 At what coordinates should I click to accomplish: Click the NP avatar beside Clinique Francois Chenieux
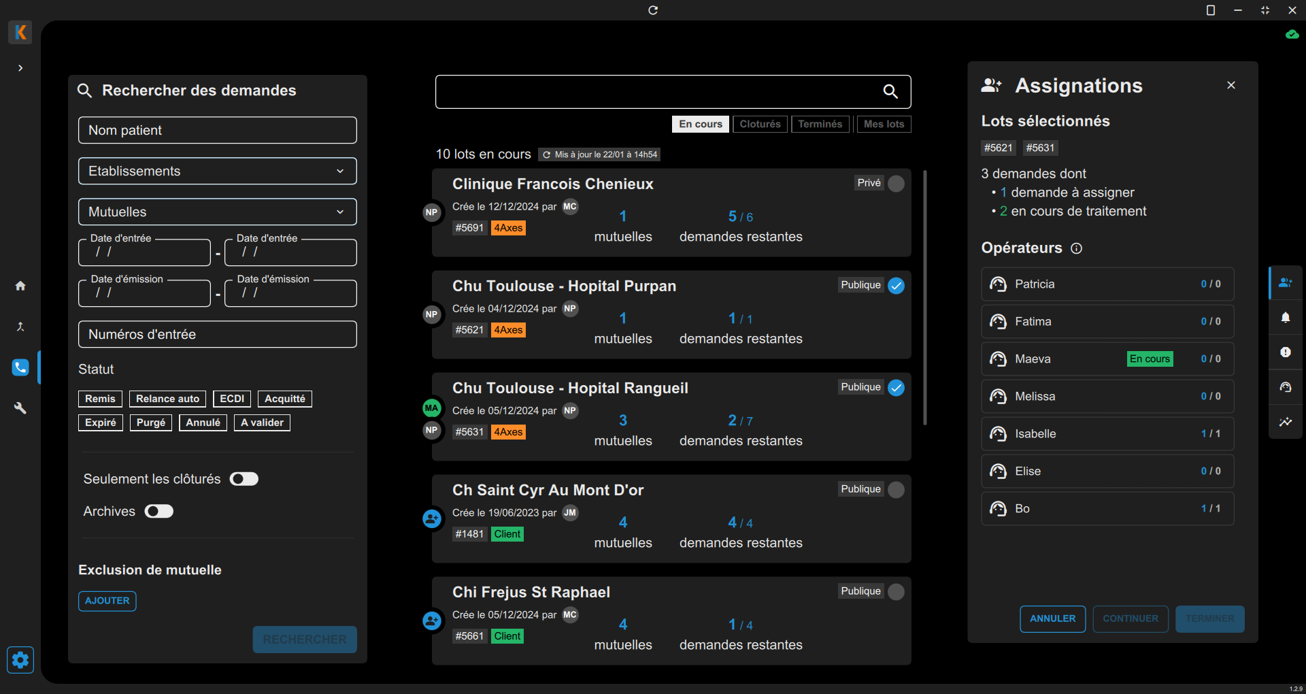(431, 212)
